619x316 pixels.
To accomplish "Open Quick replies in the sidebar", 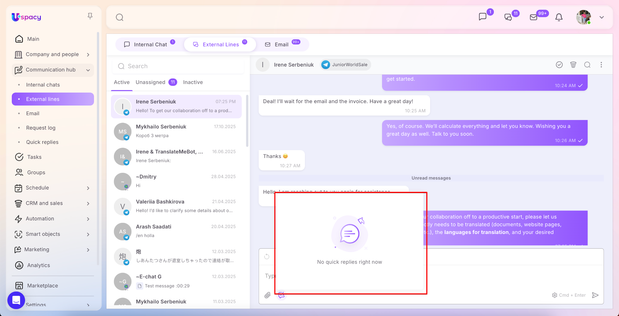I will click(42, 142).
